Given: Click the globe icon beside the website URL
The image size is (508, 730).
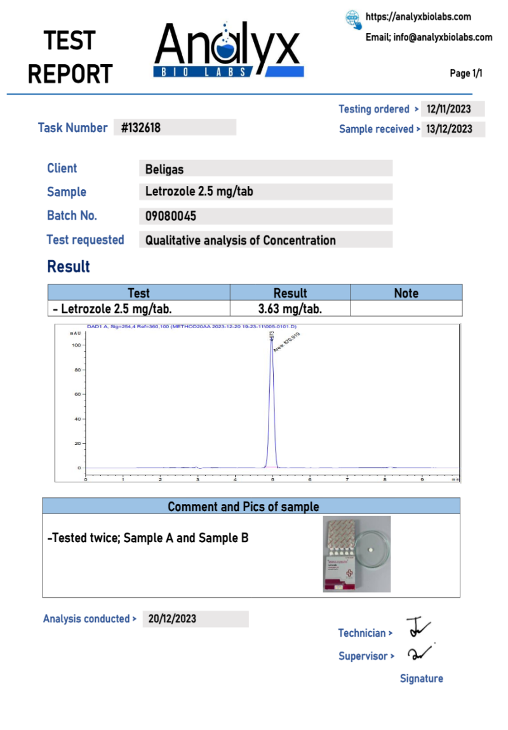Looking at the screenshot, I should (x=353, y=19).
